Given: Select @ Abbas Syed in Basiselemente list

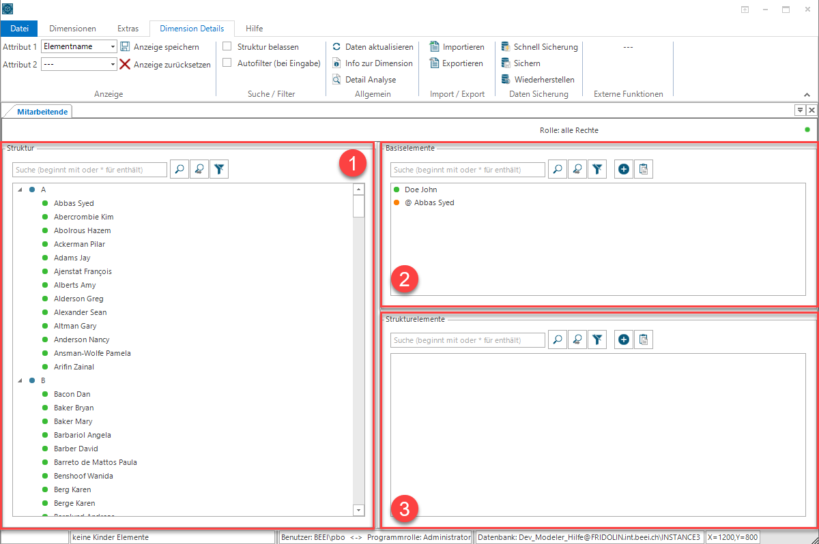Looking at the screenshot, I should coord(429,202).
